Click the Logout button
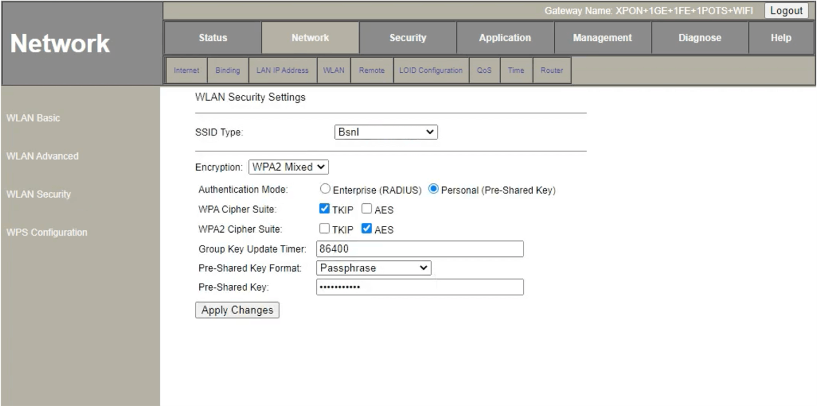Viewport: 817px width, 406px height. [786, 11]
